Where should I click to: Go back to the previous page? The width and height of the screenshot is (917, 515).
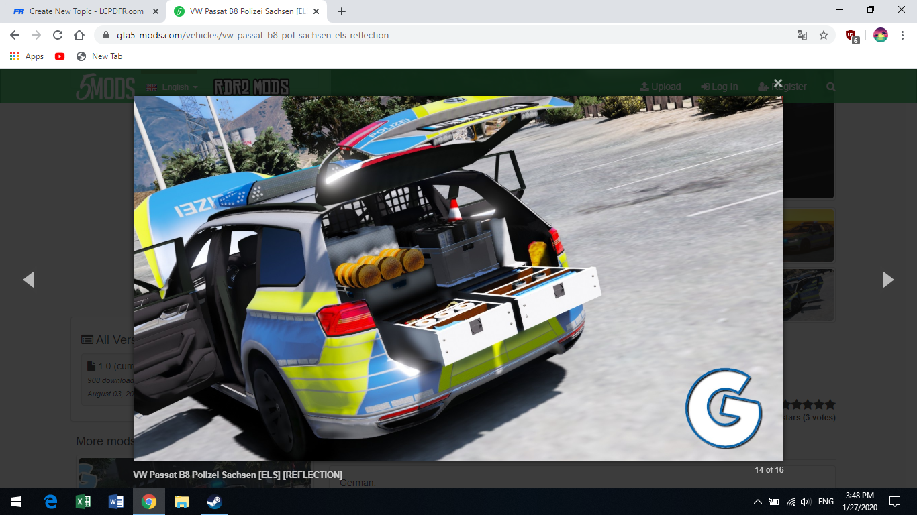coord(15,35)
